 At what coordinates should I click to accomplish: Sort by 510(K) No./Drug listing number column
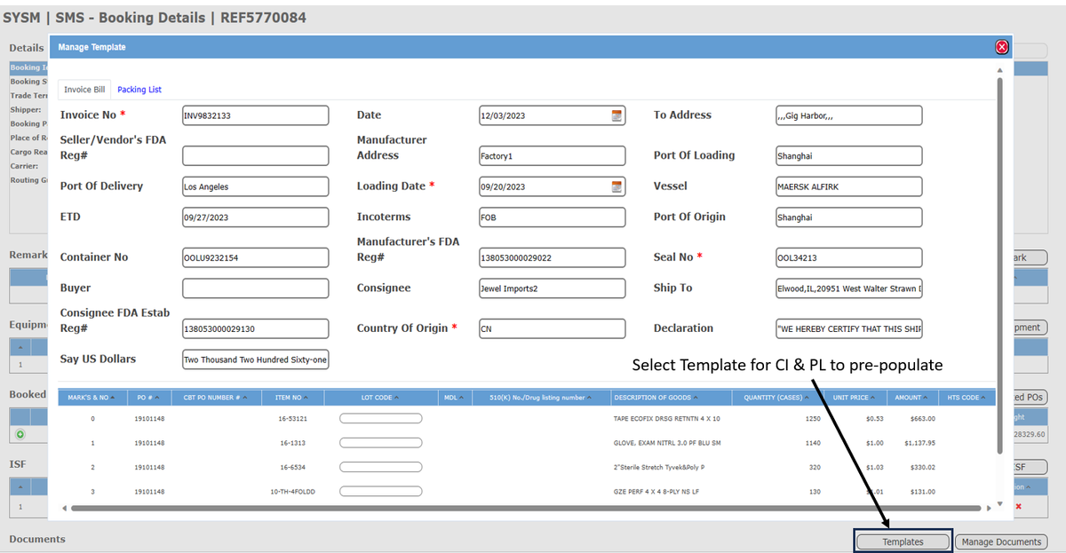click(539, 398)
